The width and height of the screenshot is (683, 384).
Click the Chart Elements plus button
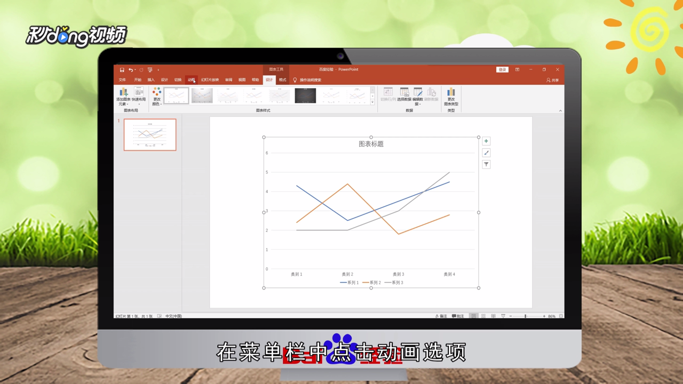point(486,141)
